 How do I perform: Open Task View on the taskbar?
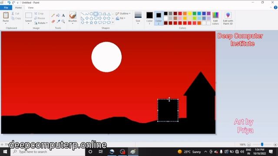click(101, 152)
